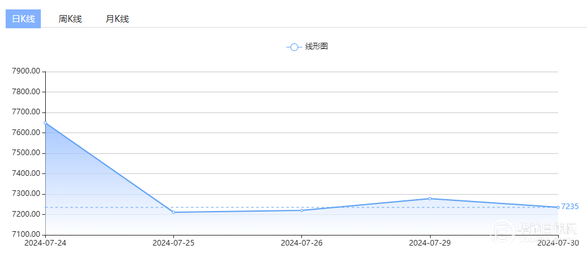Switch to the 日K线 tab

click(x=23, y=19)
